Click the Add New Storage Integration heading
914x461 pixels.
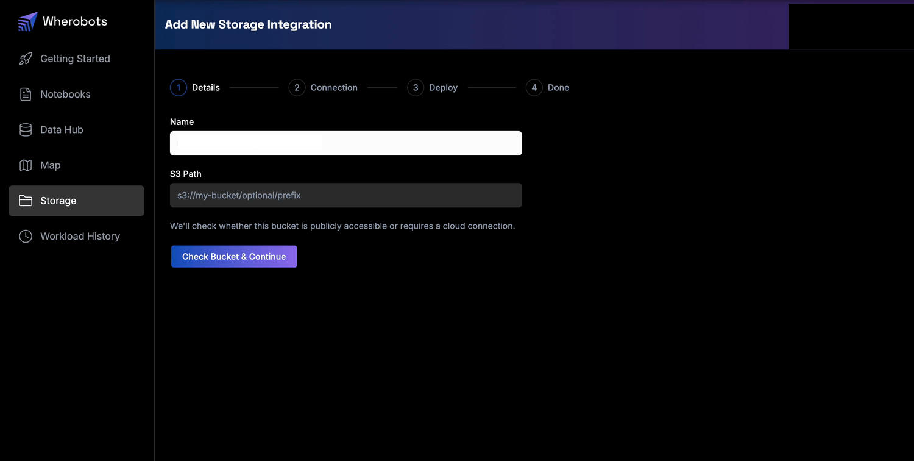[x=249, y=24]
